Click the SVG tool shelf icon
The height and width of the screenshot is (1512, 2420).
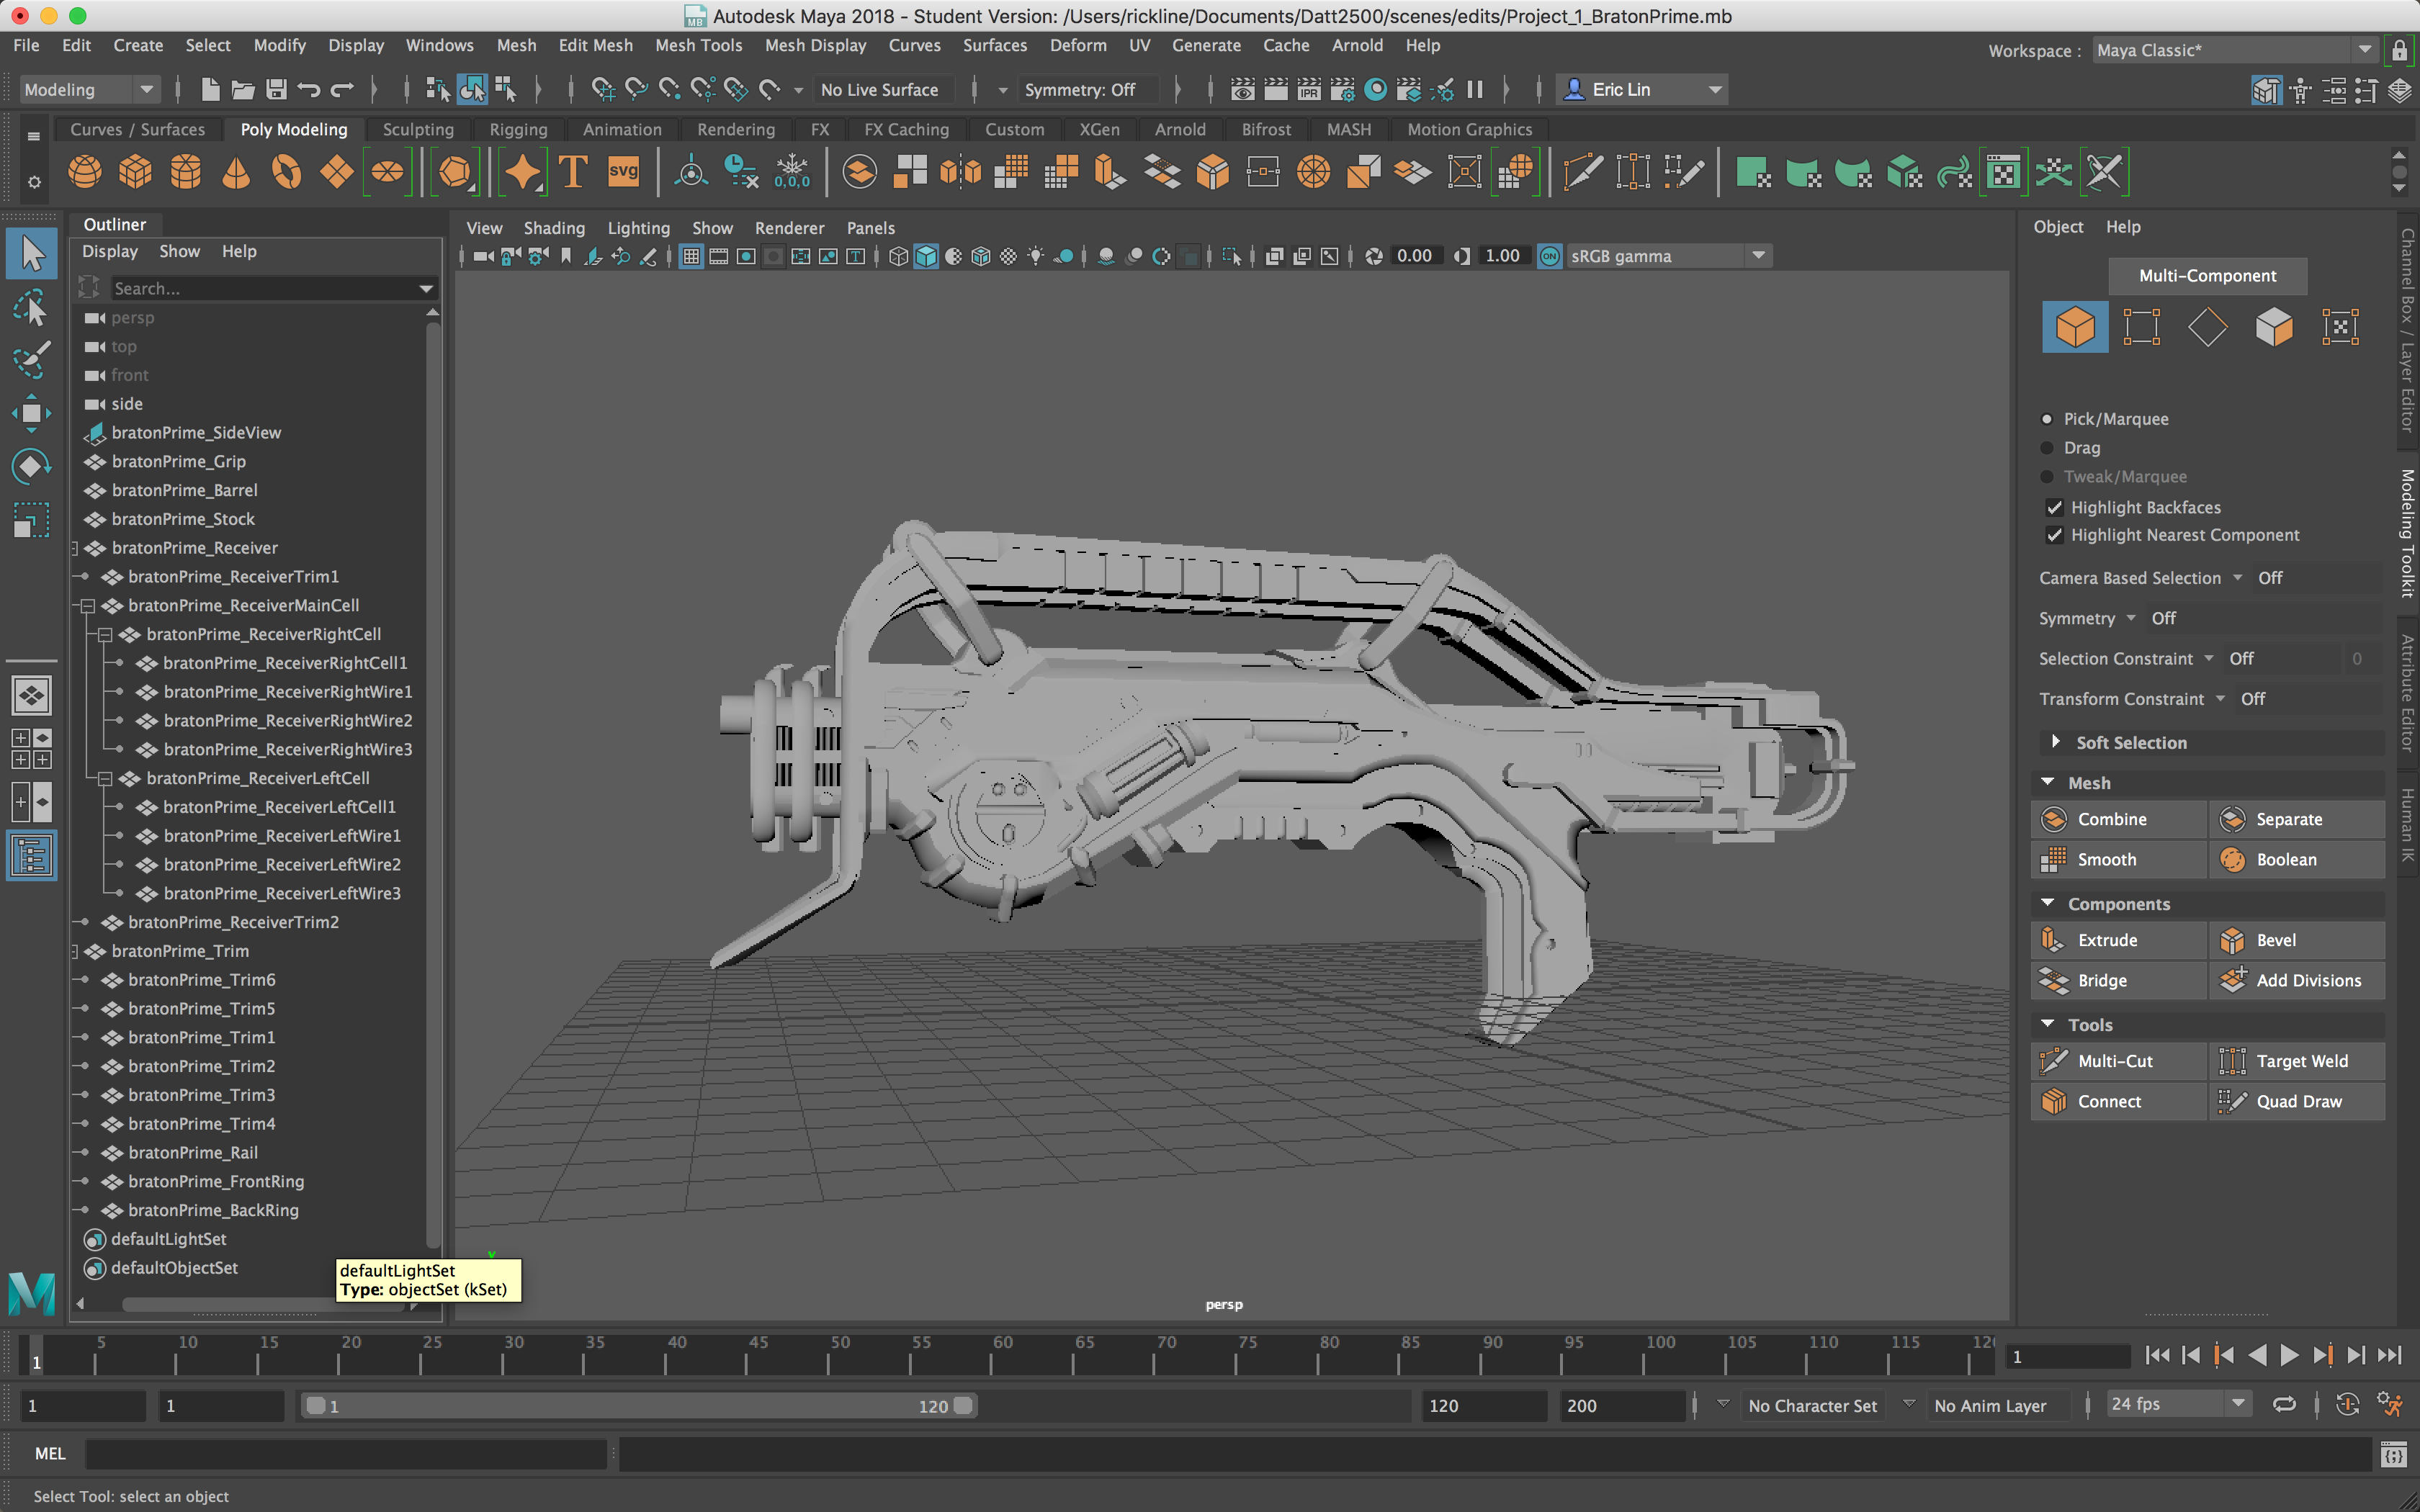tap(623, 172)
